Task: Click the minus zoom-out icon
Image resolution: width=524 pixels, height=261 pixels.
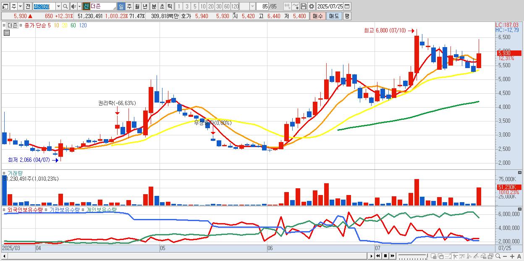Action: 505,256
